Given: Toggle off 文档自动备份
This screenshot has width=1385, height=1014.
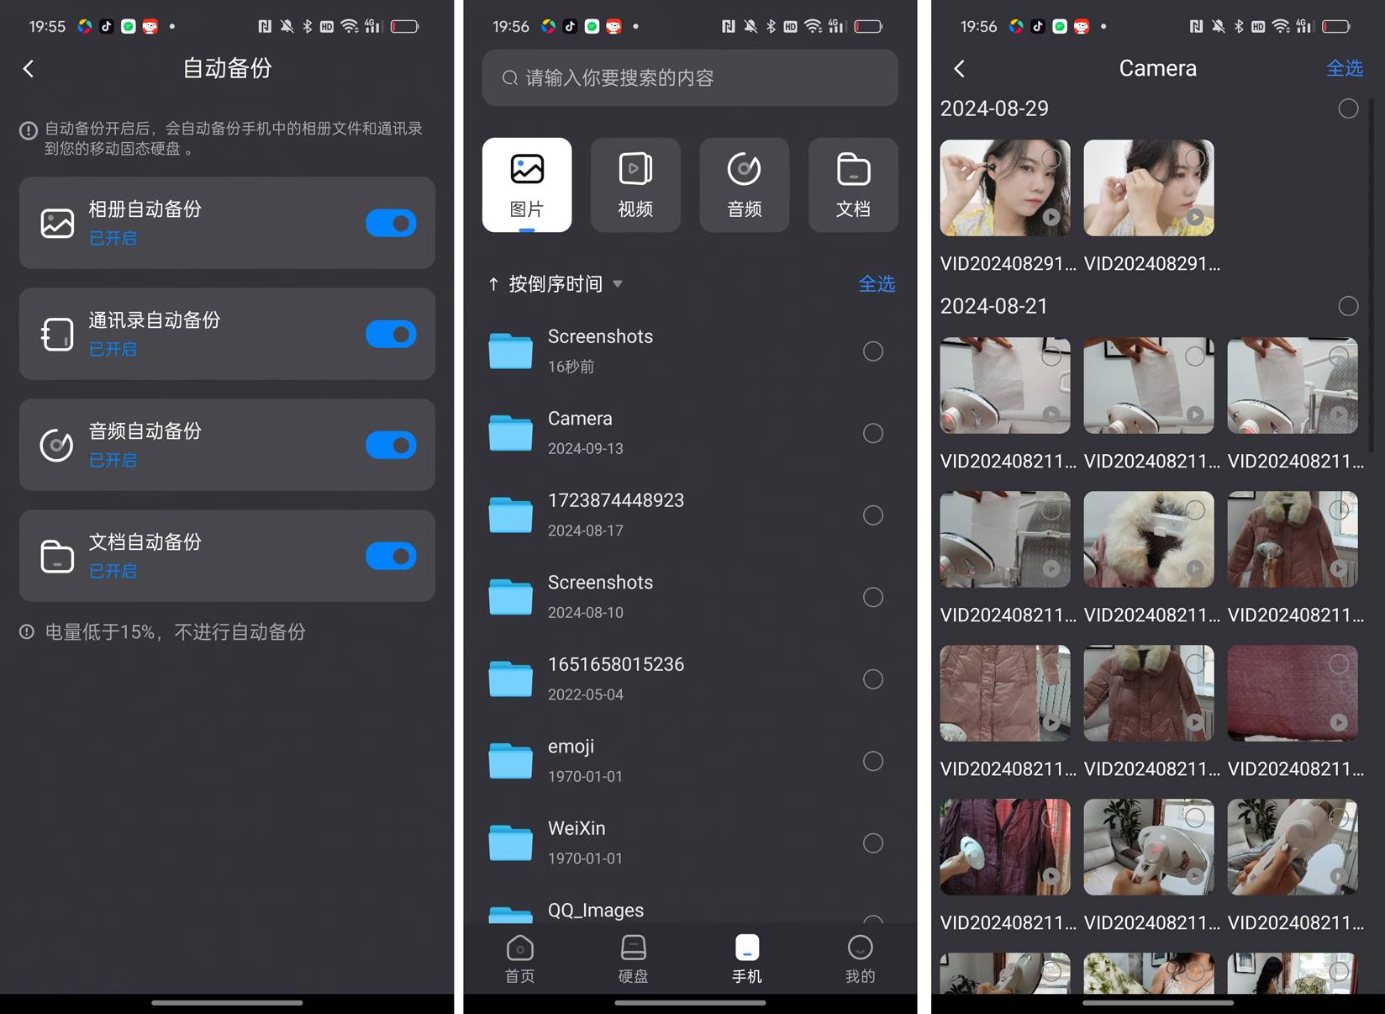Looking at the screenshot, I should coord(390,556).
